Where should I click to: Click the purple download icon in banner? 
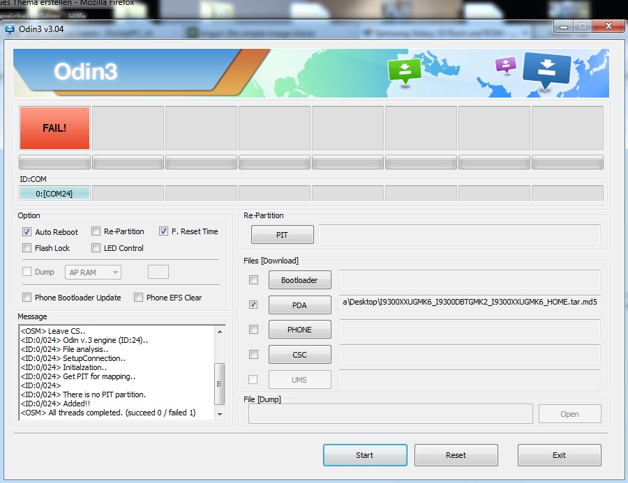[505, 65]
